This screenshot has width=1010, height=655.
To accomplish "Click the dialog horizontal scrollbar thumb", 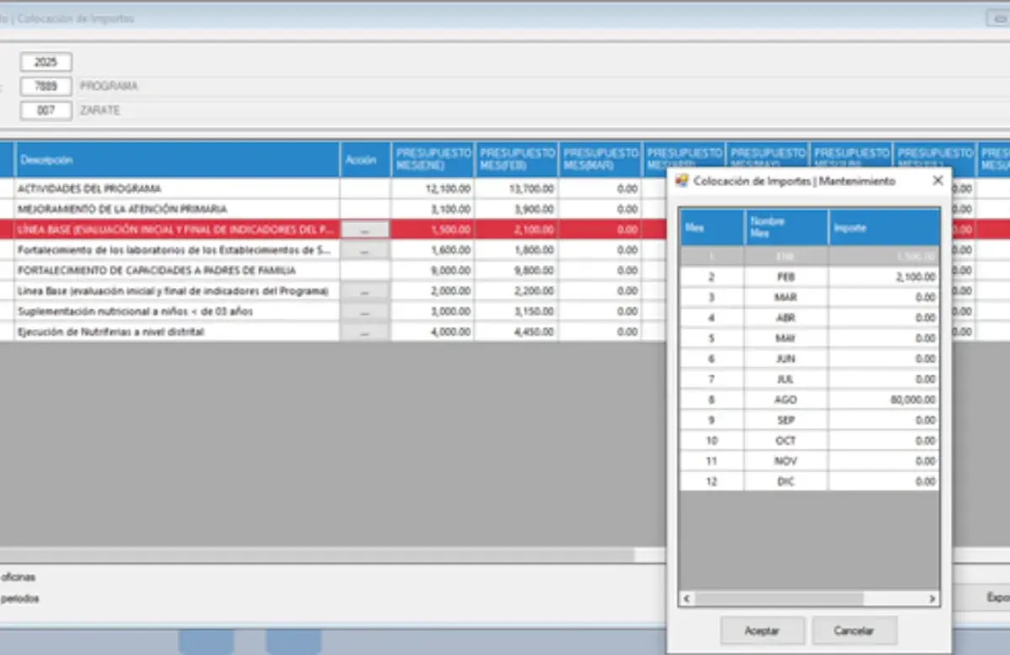I will click(779, 599).
